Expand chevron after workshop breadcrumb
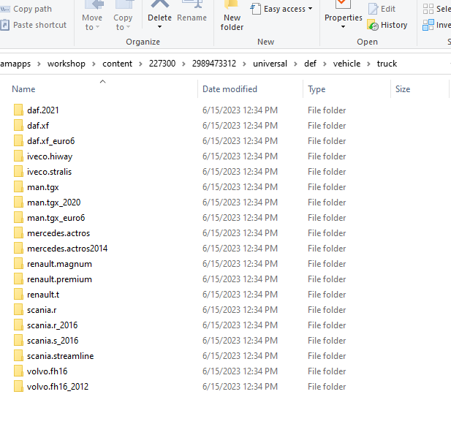Screen dimensions: 451x435 (x=94, y=64)
